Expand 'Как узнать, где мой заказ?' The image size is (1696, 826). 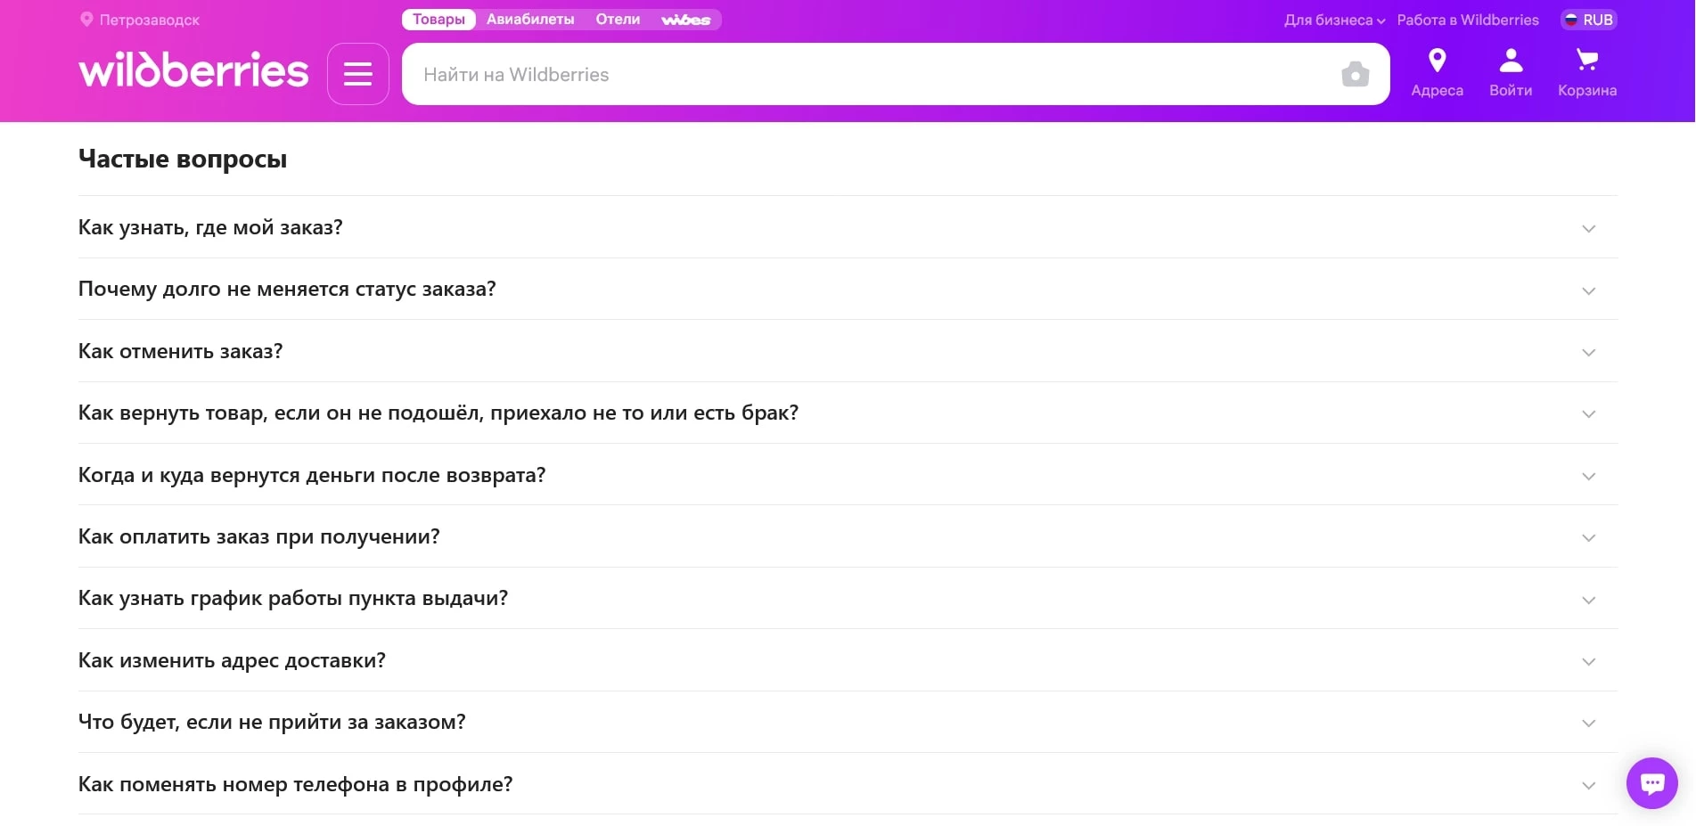1588,228
